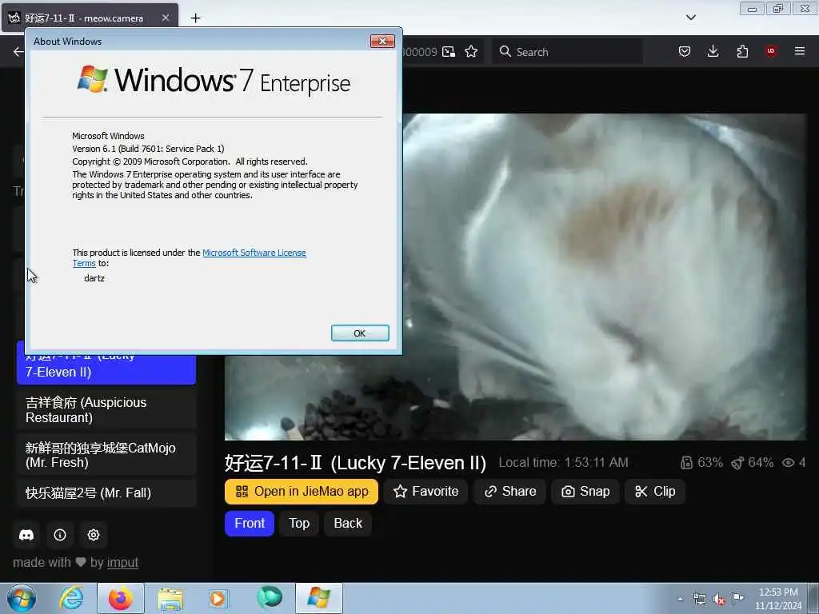Select About Windows taskbar button
Screen dimensions: 819x614
319,598
